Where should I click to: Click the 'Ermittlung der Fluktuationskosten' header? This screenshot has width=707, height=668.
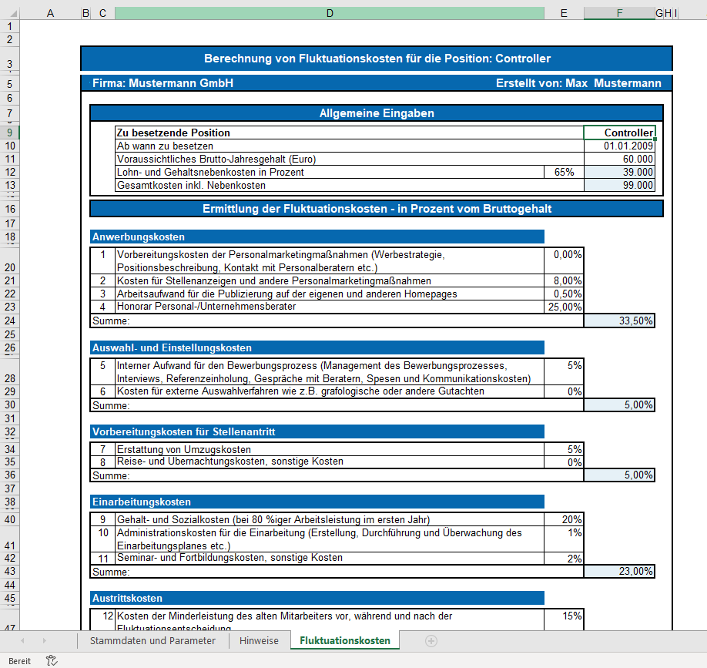click(377, 209)
